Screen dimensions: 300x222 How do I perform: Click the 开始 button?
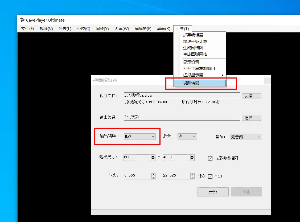pos(213,192)
